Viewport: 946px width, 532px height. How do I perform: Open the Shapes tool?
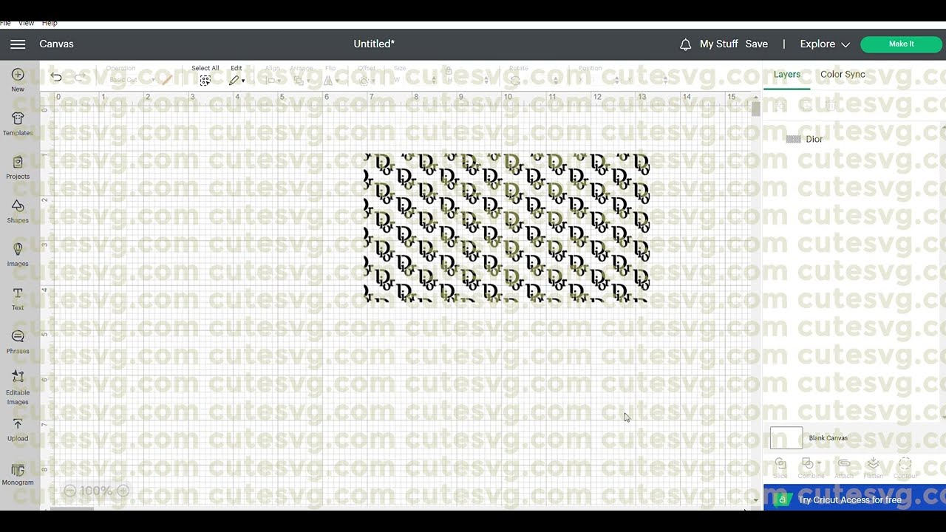click(x=18, y=211)
